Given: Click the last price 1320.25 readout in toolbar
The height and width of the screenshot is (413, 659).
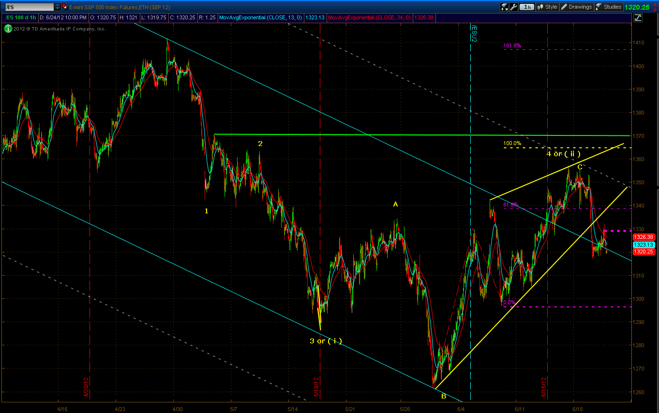Looking at the screenshot, I should 637,7.
